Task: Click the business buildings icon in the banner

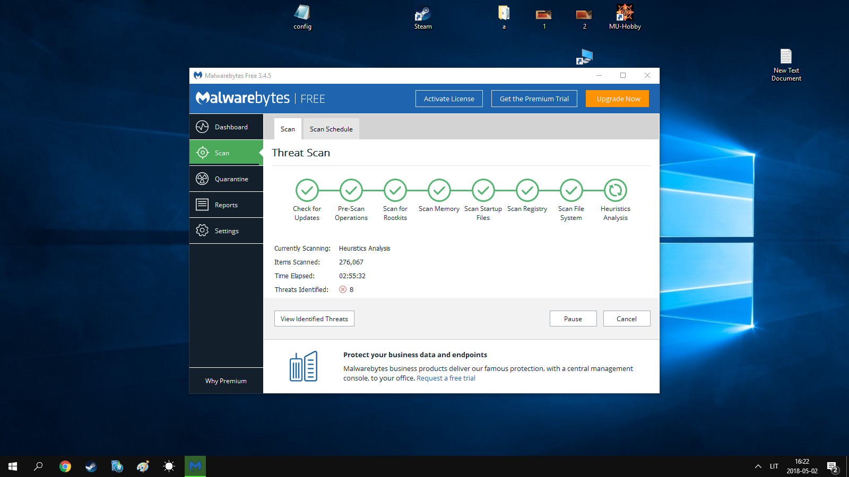Action: pyautogui.click(x=304, y=366)
